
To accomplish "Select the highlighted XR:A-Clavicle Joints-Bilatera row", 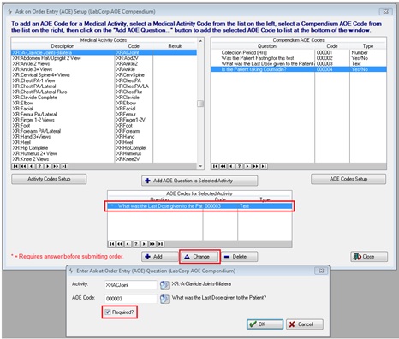I will [x=104, y=52].
